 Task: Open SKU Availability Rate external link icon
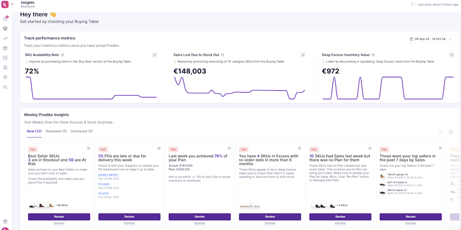click(154, 55)
